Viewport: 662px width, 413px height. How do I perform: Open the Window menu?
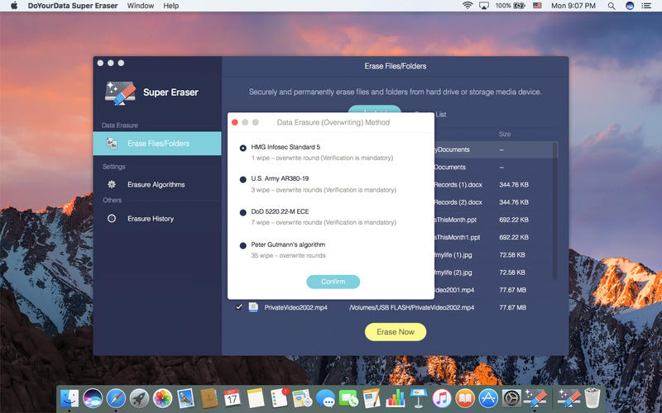[141, 6]
